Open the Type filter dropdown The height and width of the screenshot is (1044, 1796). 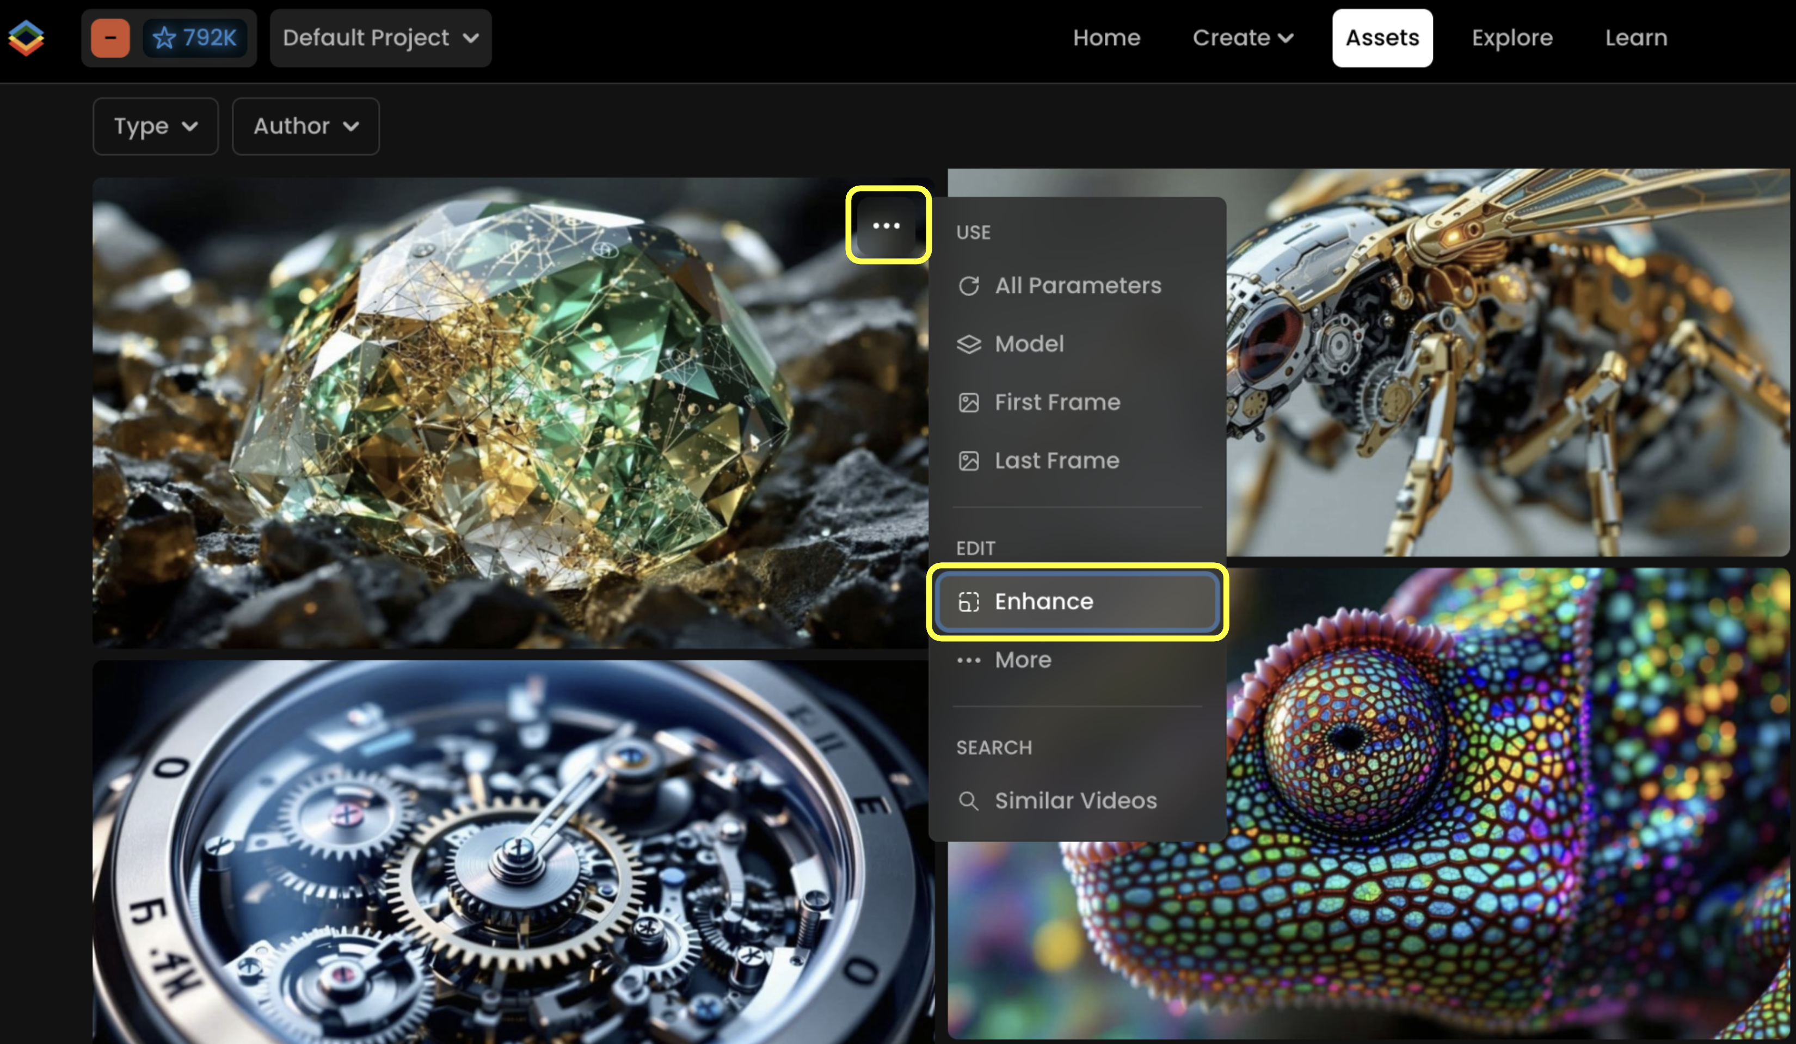point(155,126)
